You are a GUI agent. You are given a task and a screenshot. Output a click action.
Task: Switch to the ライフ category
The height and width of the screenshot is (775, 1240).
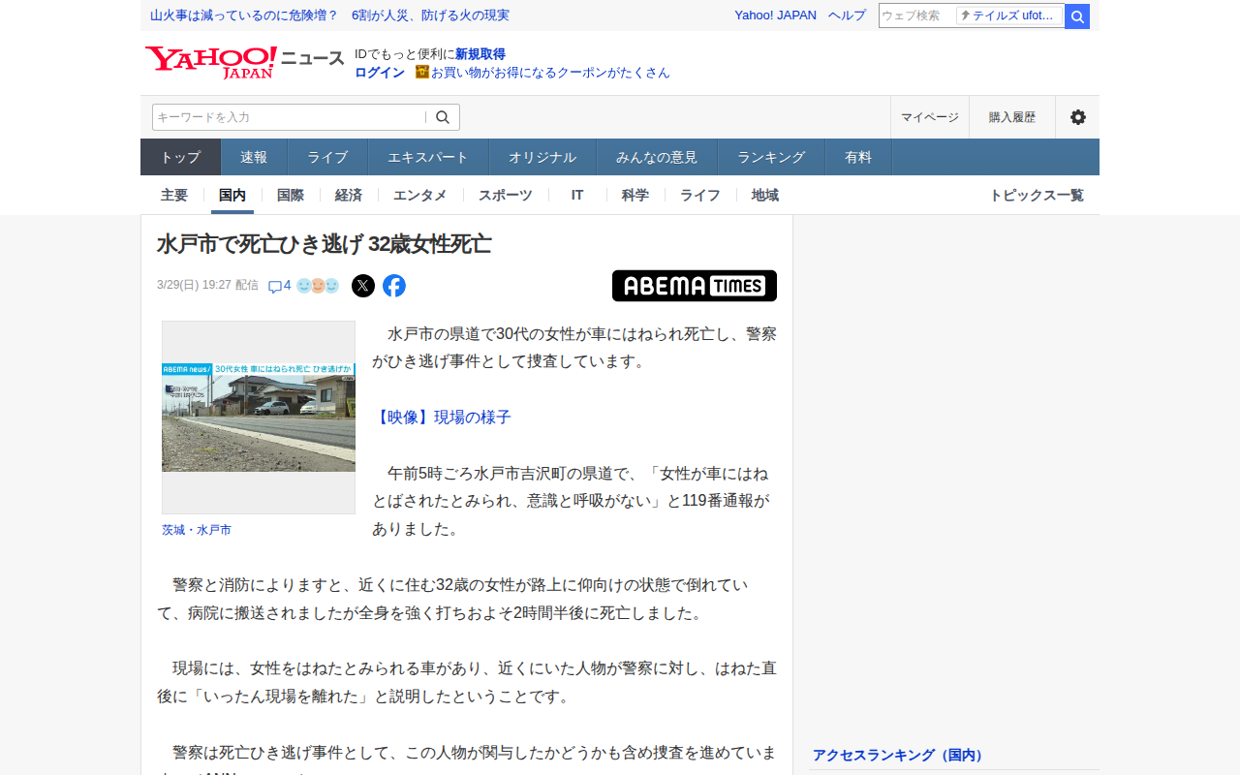[x=700, y=195]
